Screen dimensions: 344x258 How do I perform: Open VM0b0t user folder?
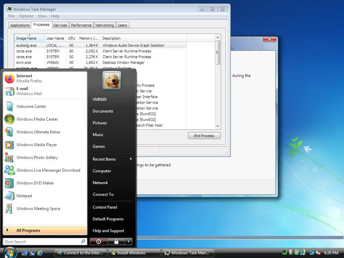(x=112, y=99)
